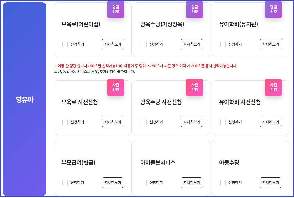Open 자세히보기 for 유아학비(유치원)
294x198 pixels.
pyautogui.click(x=270, y=44)
